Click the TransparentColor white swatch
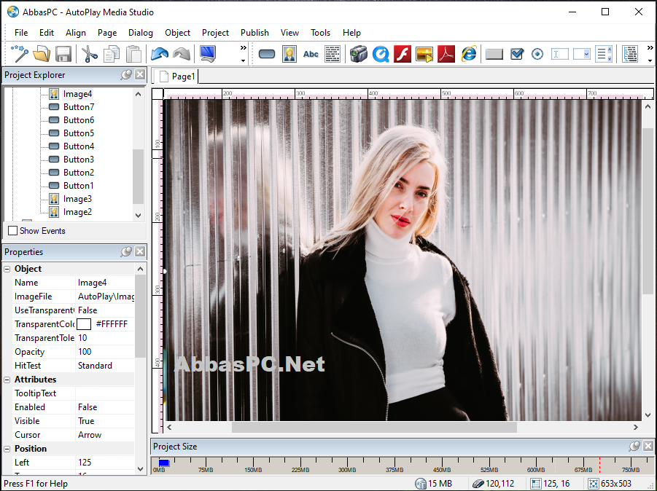 [84, 324]
